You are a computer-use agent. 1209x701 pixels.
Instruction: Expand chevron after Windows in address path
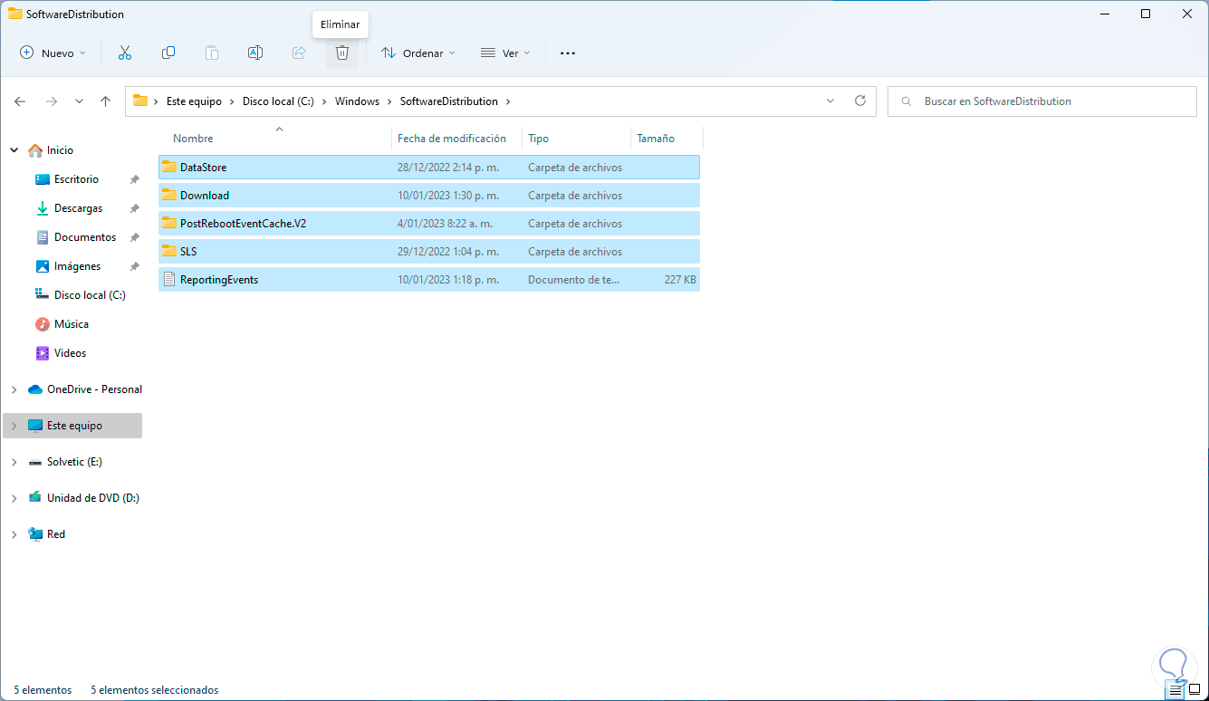(389, 101)
